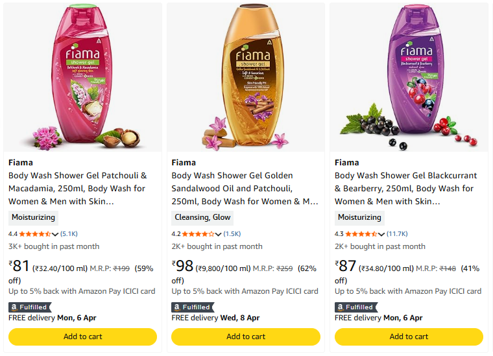Click star rating of Patchouli & Macadamia gel
Viewport: 493px width, 356px height.
pyautogui.click(x=35, y=234)
